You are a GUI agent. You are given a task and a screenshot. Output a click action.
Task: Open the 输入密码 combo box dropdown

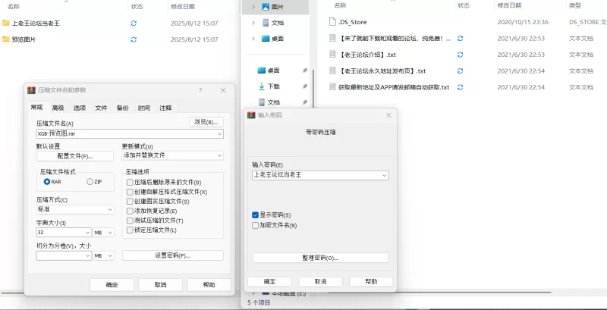click(385, 175)
